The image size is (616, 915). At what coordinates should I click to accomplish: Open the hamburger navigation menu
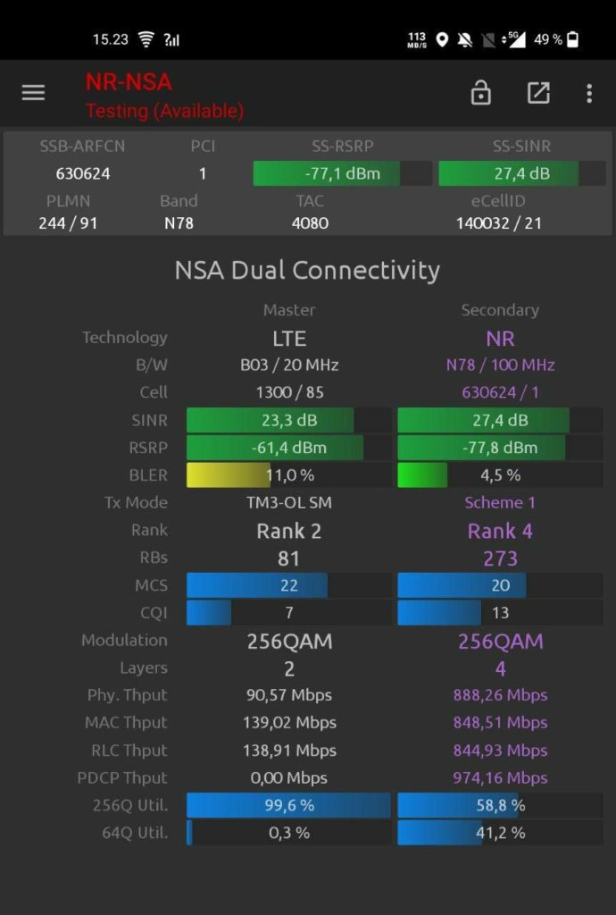tap(33, 93)
